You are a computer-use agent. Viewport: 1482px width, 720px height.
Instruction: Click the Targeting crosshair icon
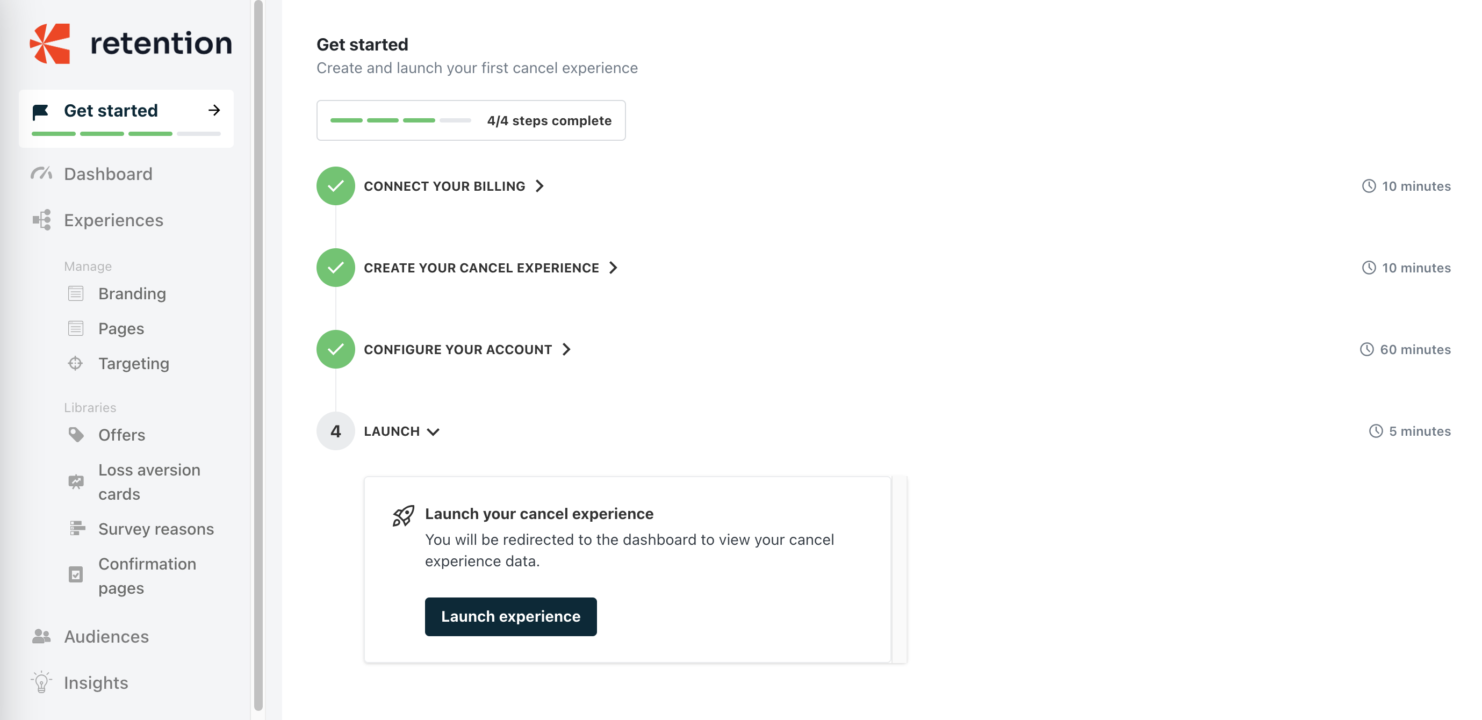75,363
